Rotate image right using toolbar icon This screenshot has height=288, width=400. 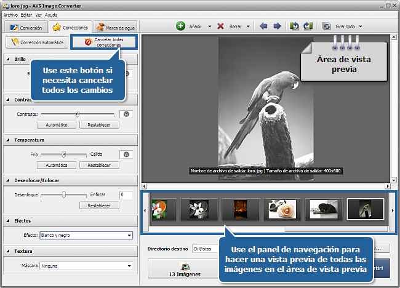(308, 26)
